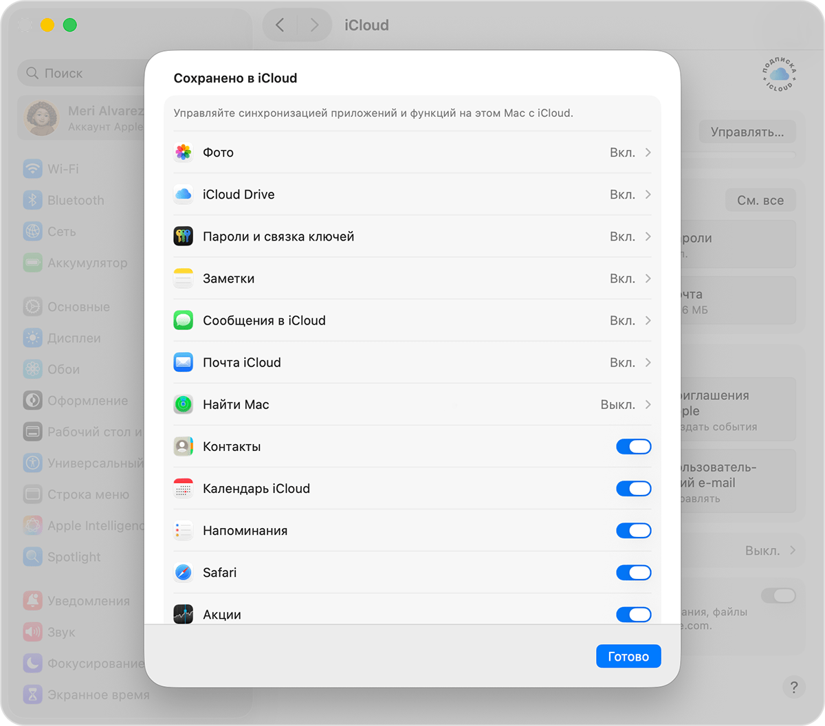Click the Дисплеи icon in sidebar
Viewport: 825px width, 726px height.
(32, 338)
